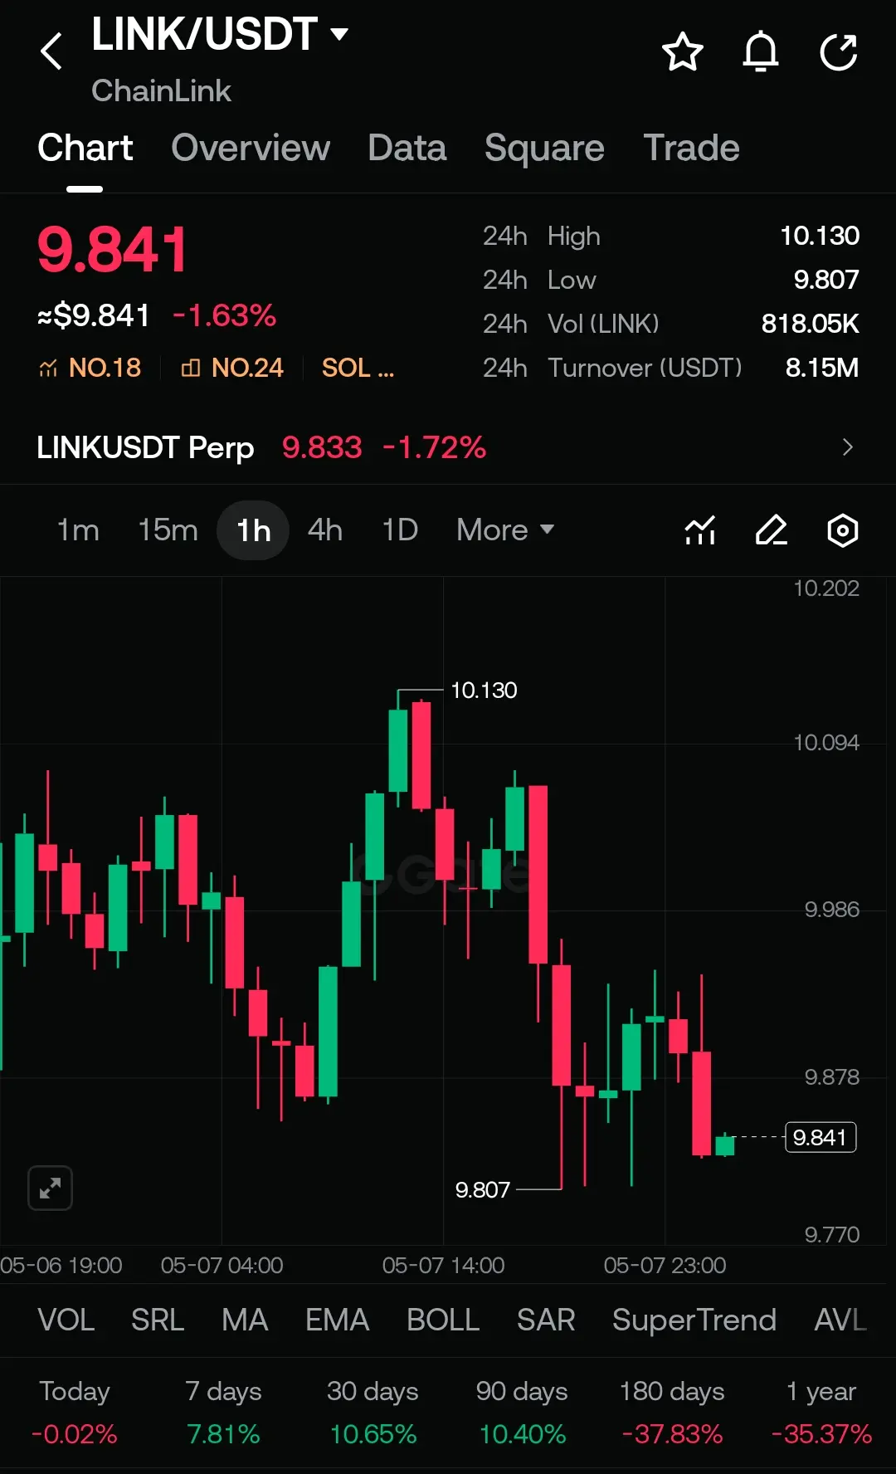Toggle the SAR indicator
The width and height of the screenshot is (896, 1474).
546,1320
